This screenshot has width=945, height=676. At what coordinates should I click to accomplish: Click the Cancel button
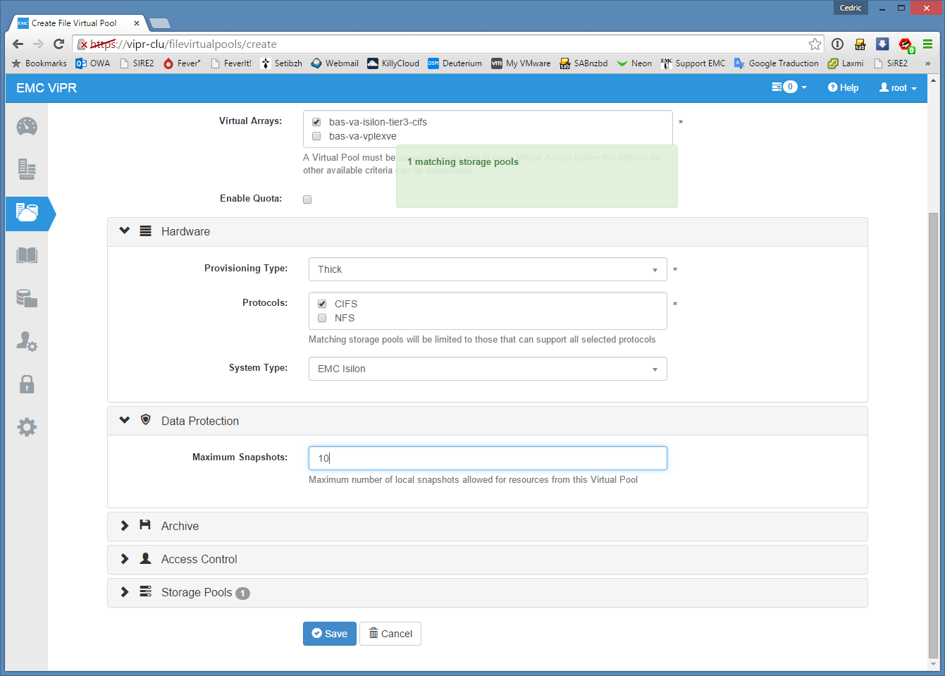click(390, 634)
